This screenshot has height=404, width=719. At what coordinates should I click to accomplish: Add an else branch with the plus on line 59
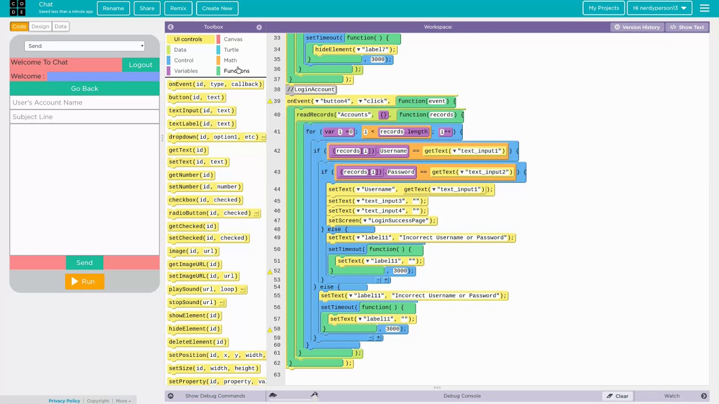379,338
